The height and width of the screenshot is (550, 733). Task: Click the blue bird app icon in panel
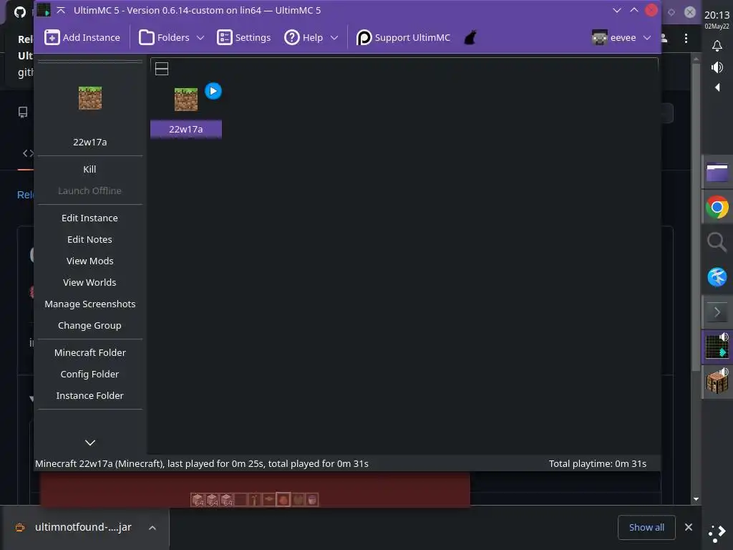(x=717, y=277)
